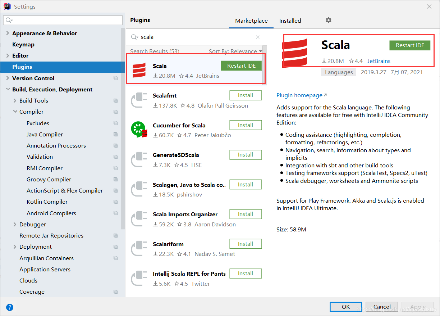
Task: Click project-level icon beside Deployment
Action: click(x=115, y=247)
